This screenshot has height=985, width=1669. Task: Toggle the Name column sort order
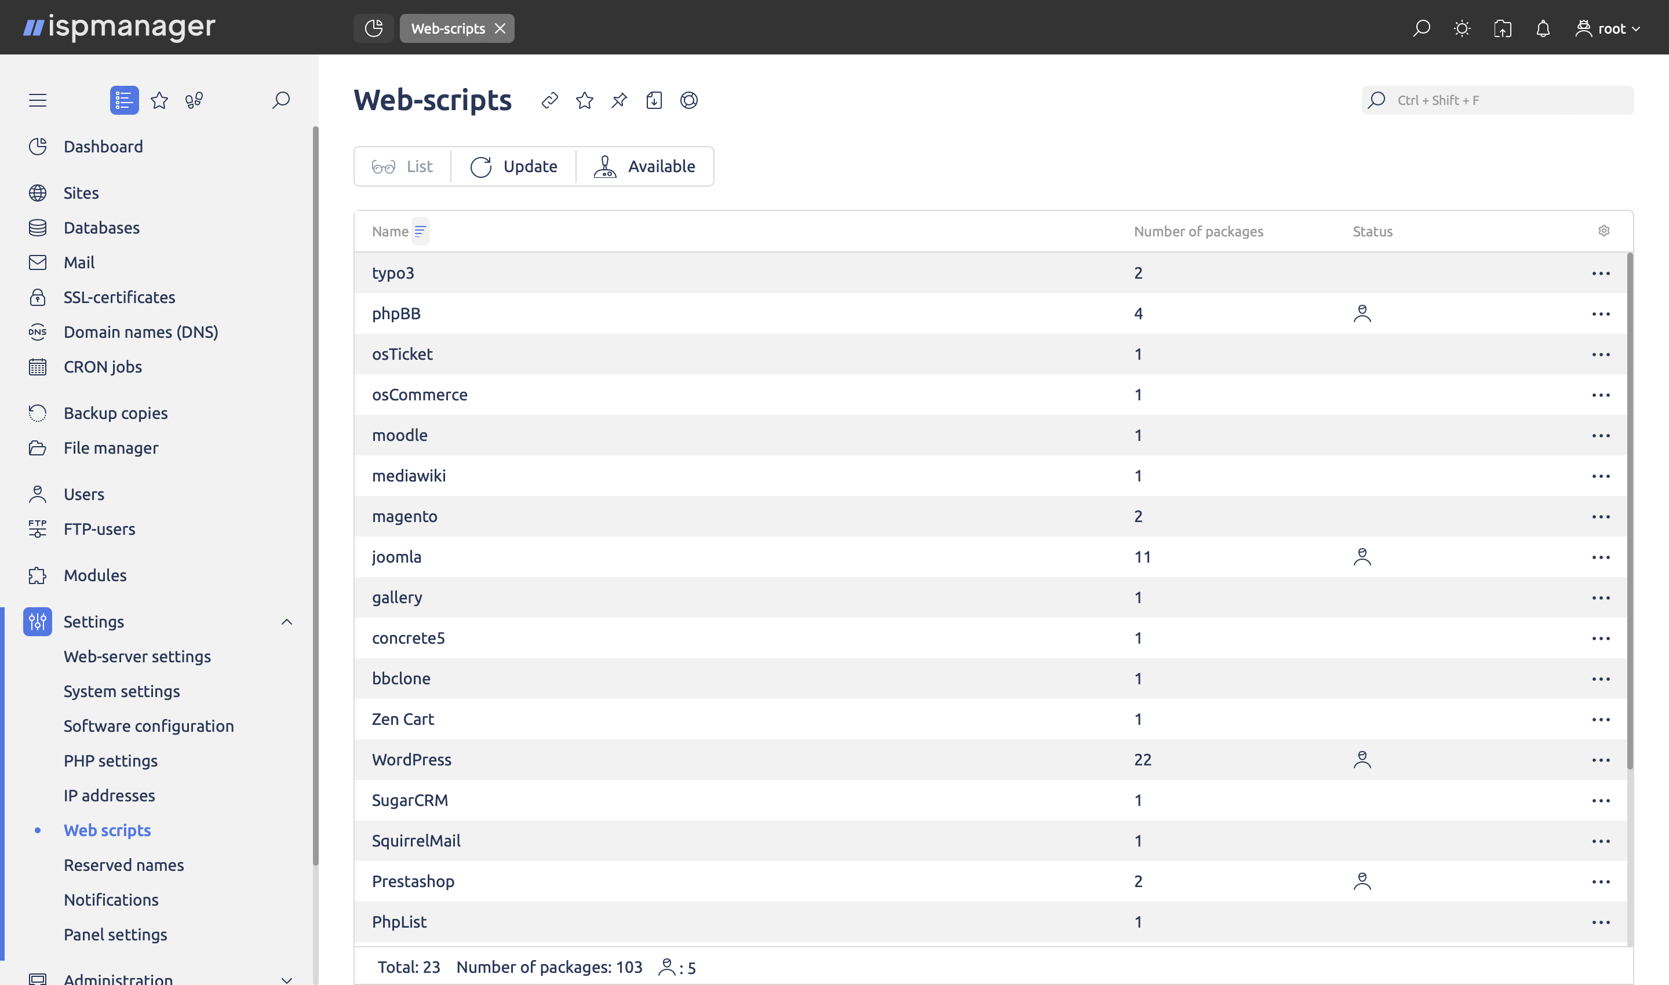[x=420, y=231]
